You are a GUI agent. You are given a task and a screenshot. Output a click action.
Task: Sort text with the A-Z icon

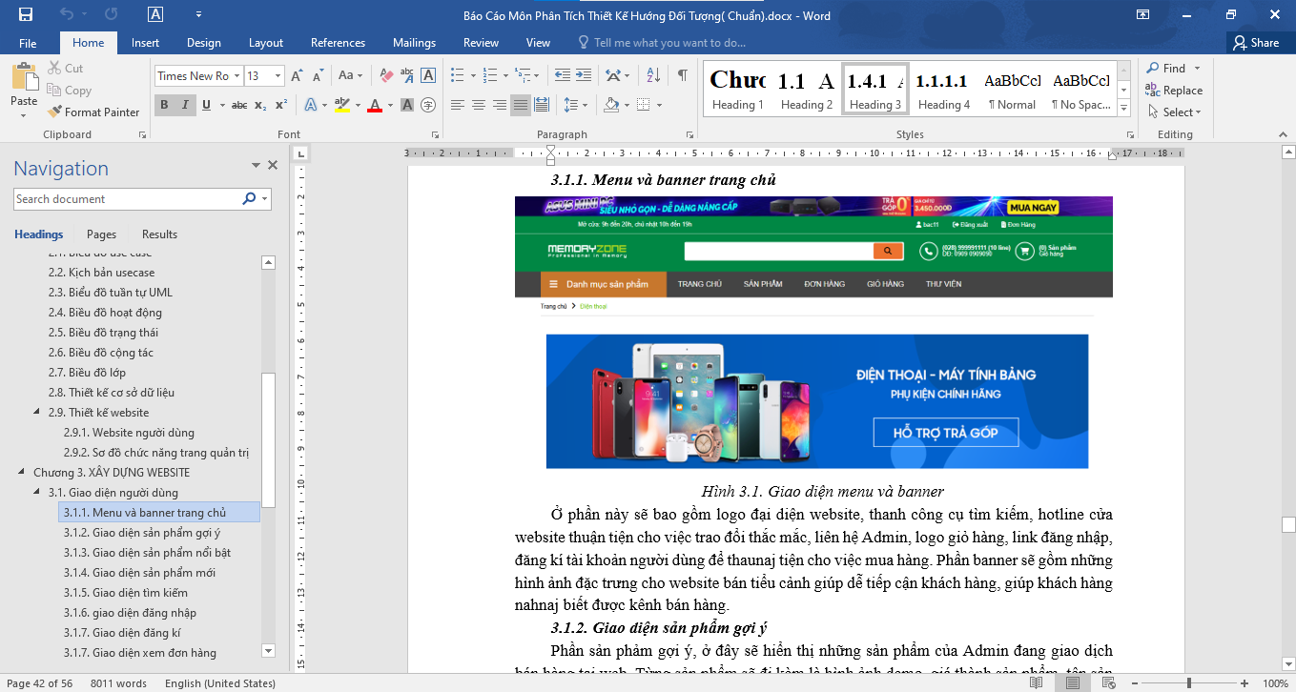(x=653, y=76)
